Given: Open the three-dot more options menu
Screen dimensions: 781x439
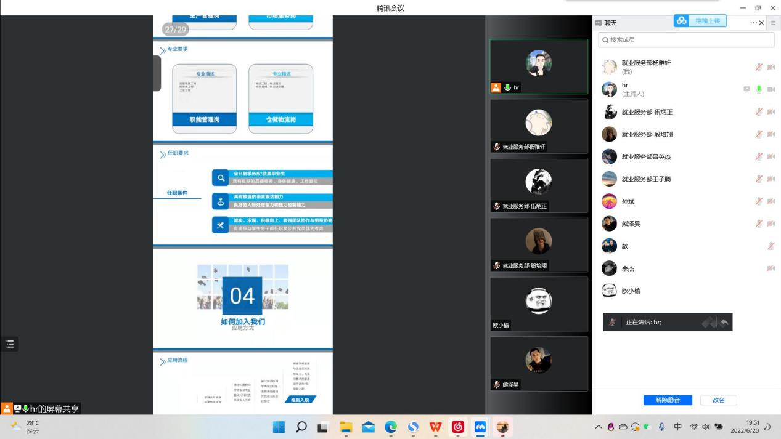Looking at the screenshot, I should [x=753, y=23].
